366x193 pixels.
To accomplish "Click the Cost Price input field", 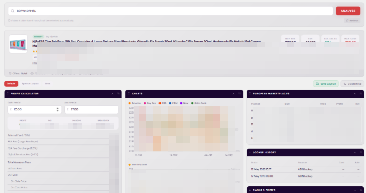I will tap(35, 109).
